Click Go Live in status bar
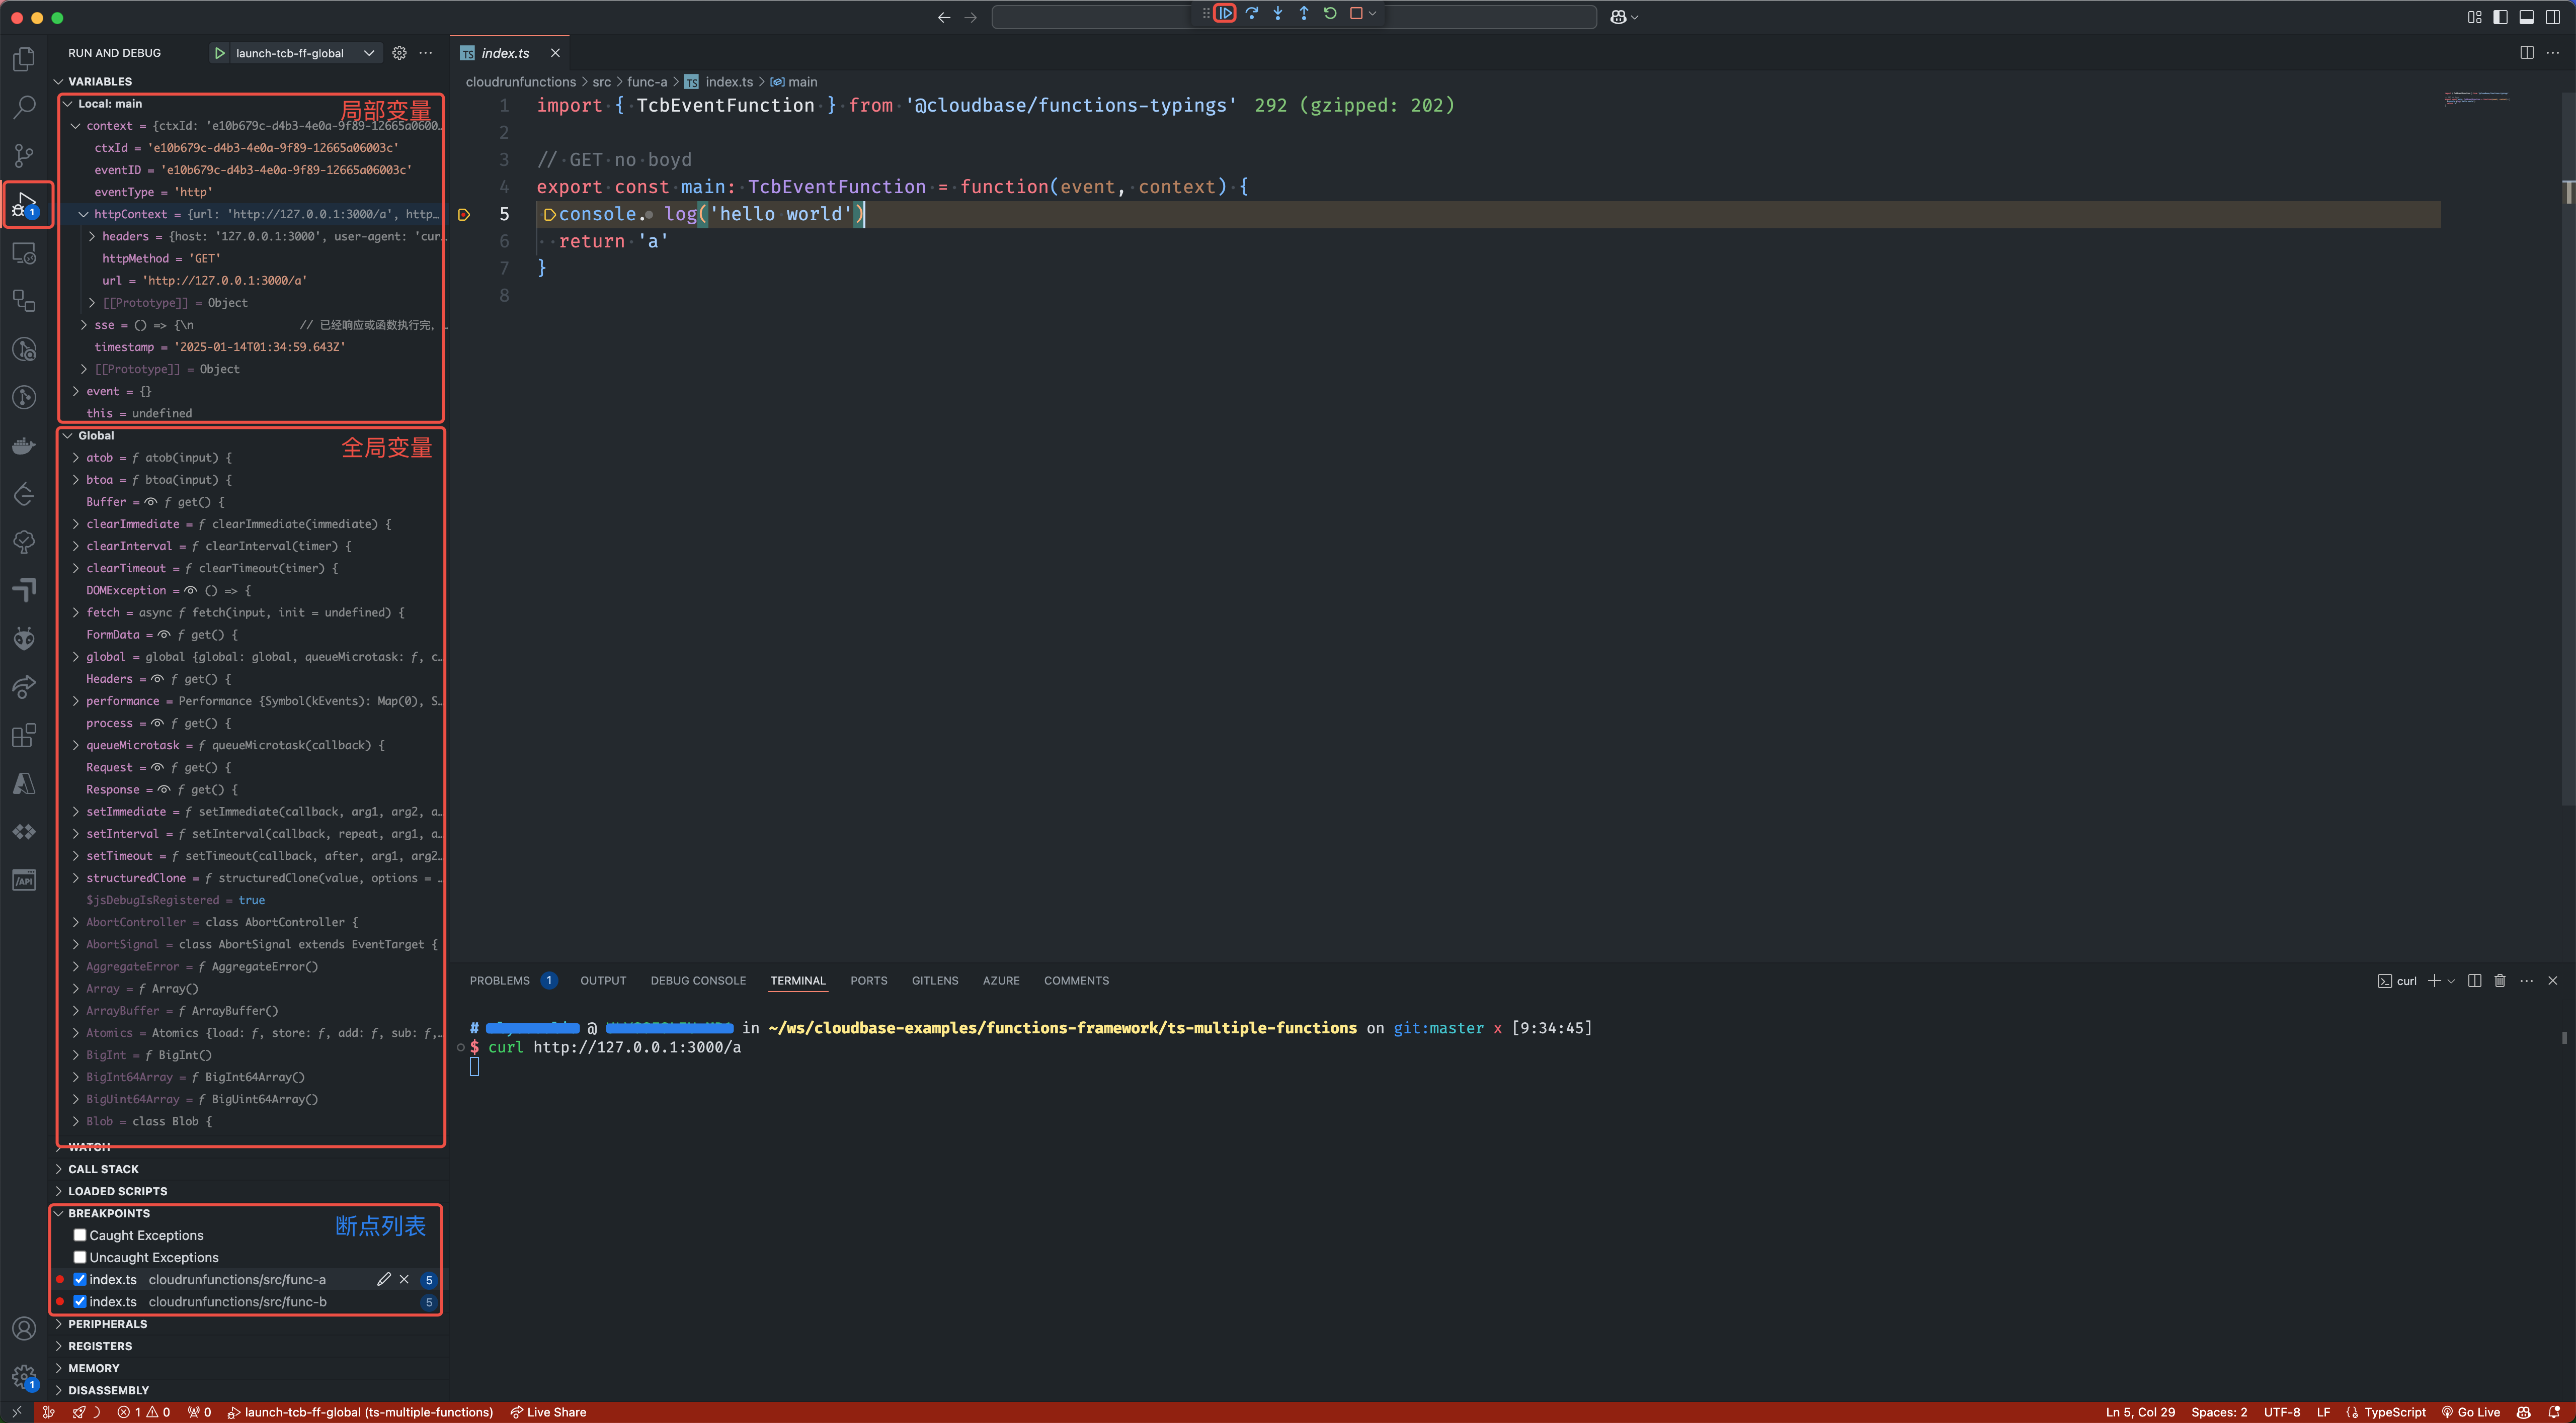The image size is (2576, 1423). point(2470,1412)
